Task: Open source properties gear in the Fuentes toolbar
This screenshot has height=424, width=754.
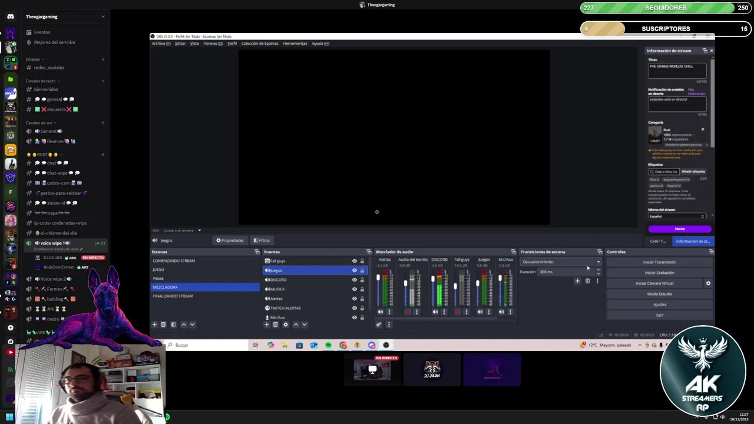Action: point(286,324)
